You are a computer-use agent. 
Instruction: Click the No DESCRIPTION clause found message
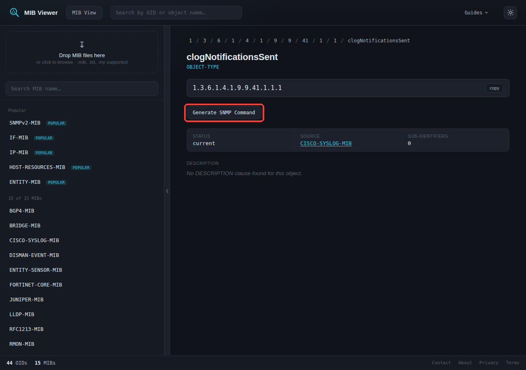[x=244, y=173]
